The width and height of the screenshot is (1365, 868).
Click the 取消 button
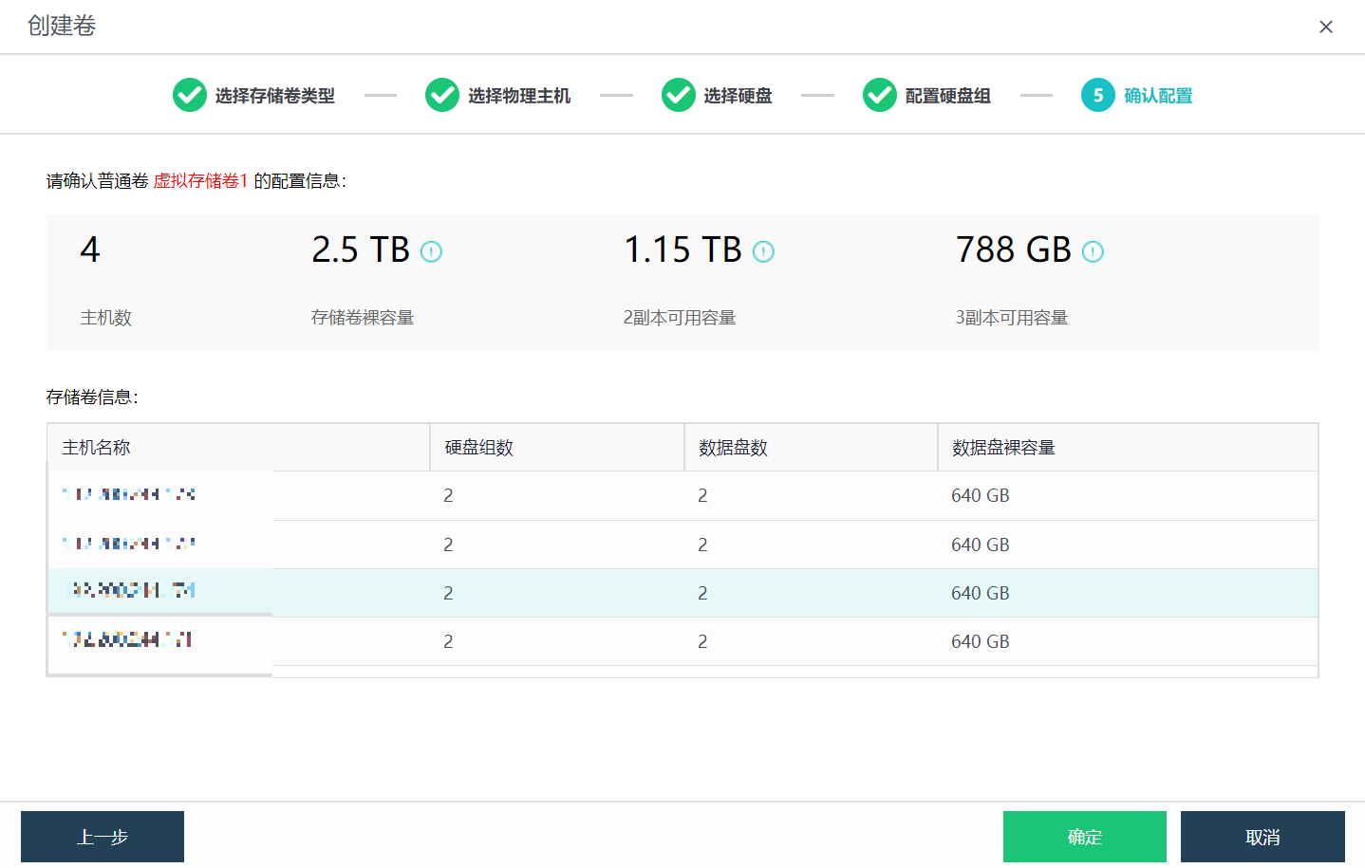coord(1262,837)
